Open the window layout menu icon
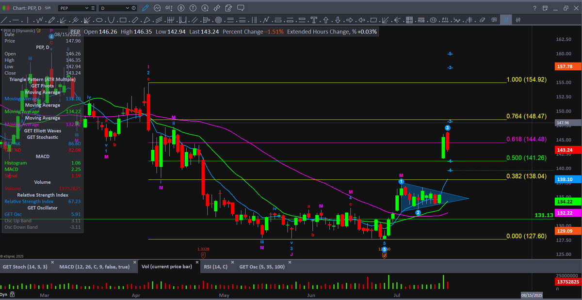Viewport: 582px width, 300px height. [x=545, y=8]
